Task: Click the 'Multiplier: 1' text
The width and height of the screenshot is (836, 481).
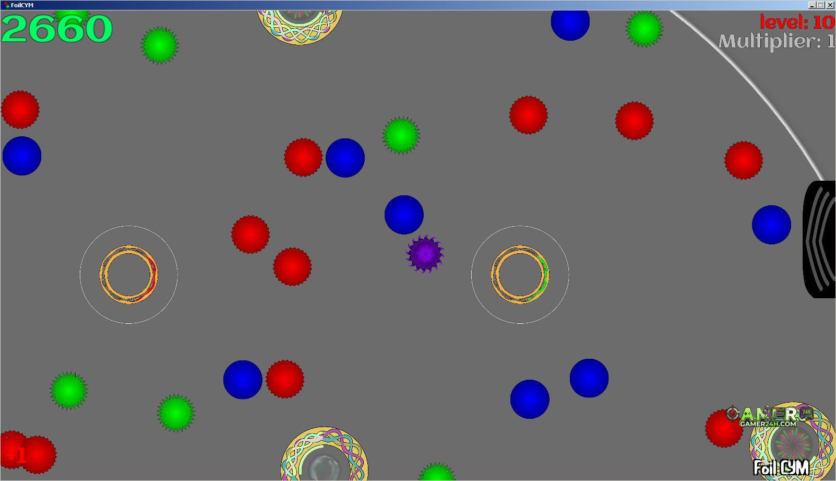Action: pyautogui.click(x=777, y=41)
